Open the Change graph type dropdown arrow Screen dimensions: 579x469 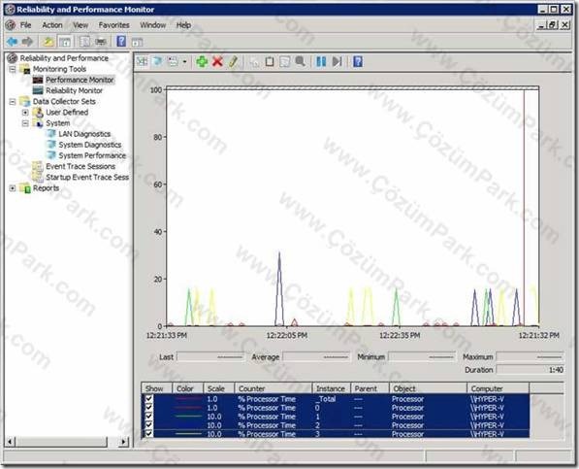point(184,62)
